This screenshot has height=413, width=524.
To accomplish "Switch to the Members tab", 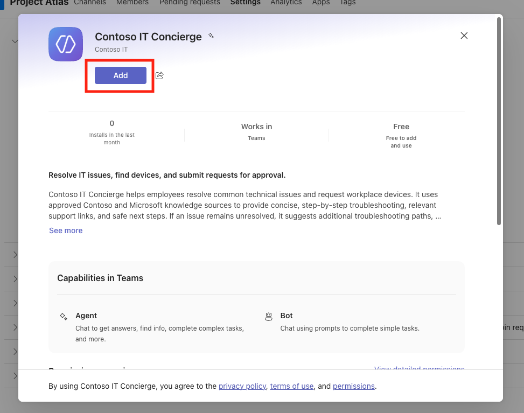I will pos(132,2).
